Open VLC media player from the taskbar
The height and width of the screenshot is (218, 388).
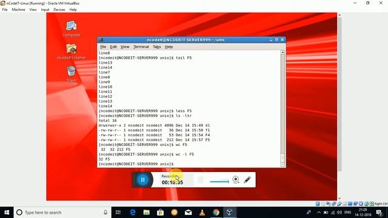pos(202,213)
